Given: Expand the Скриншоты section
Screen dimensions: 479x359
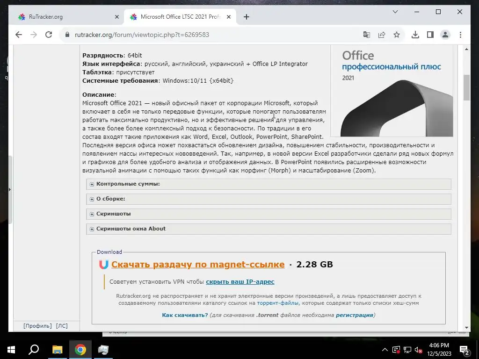Looking at the screenshot, I should 269,214.
